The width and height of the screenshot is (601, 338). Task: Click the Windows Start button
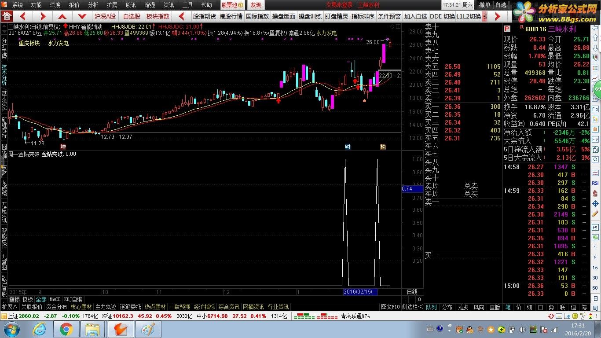click(11, 329)
